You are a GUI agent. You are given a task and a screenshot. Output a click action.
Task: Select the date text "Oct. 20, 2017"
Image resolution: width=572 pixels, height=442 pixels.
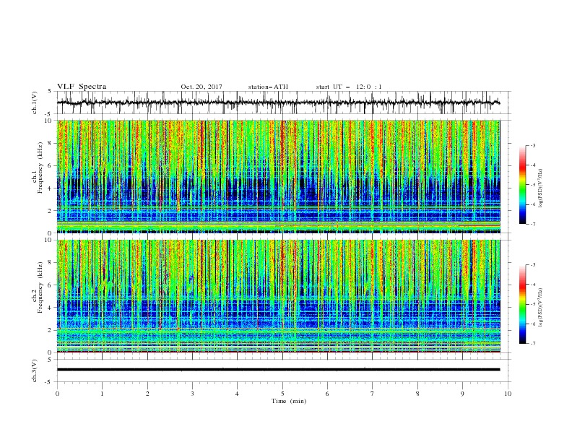point(201,87)
